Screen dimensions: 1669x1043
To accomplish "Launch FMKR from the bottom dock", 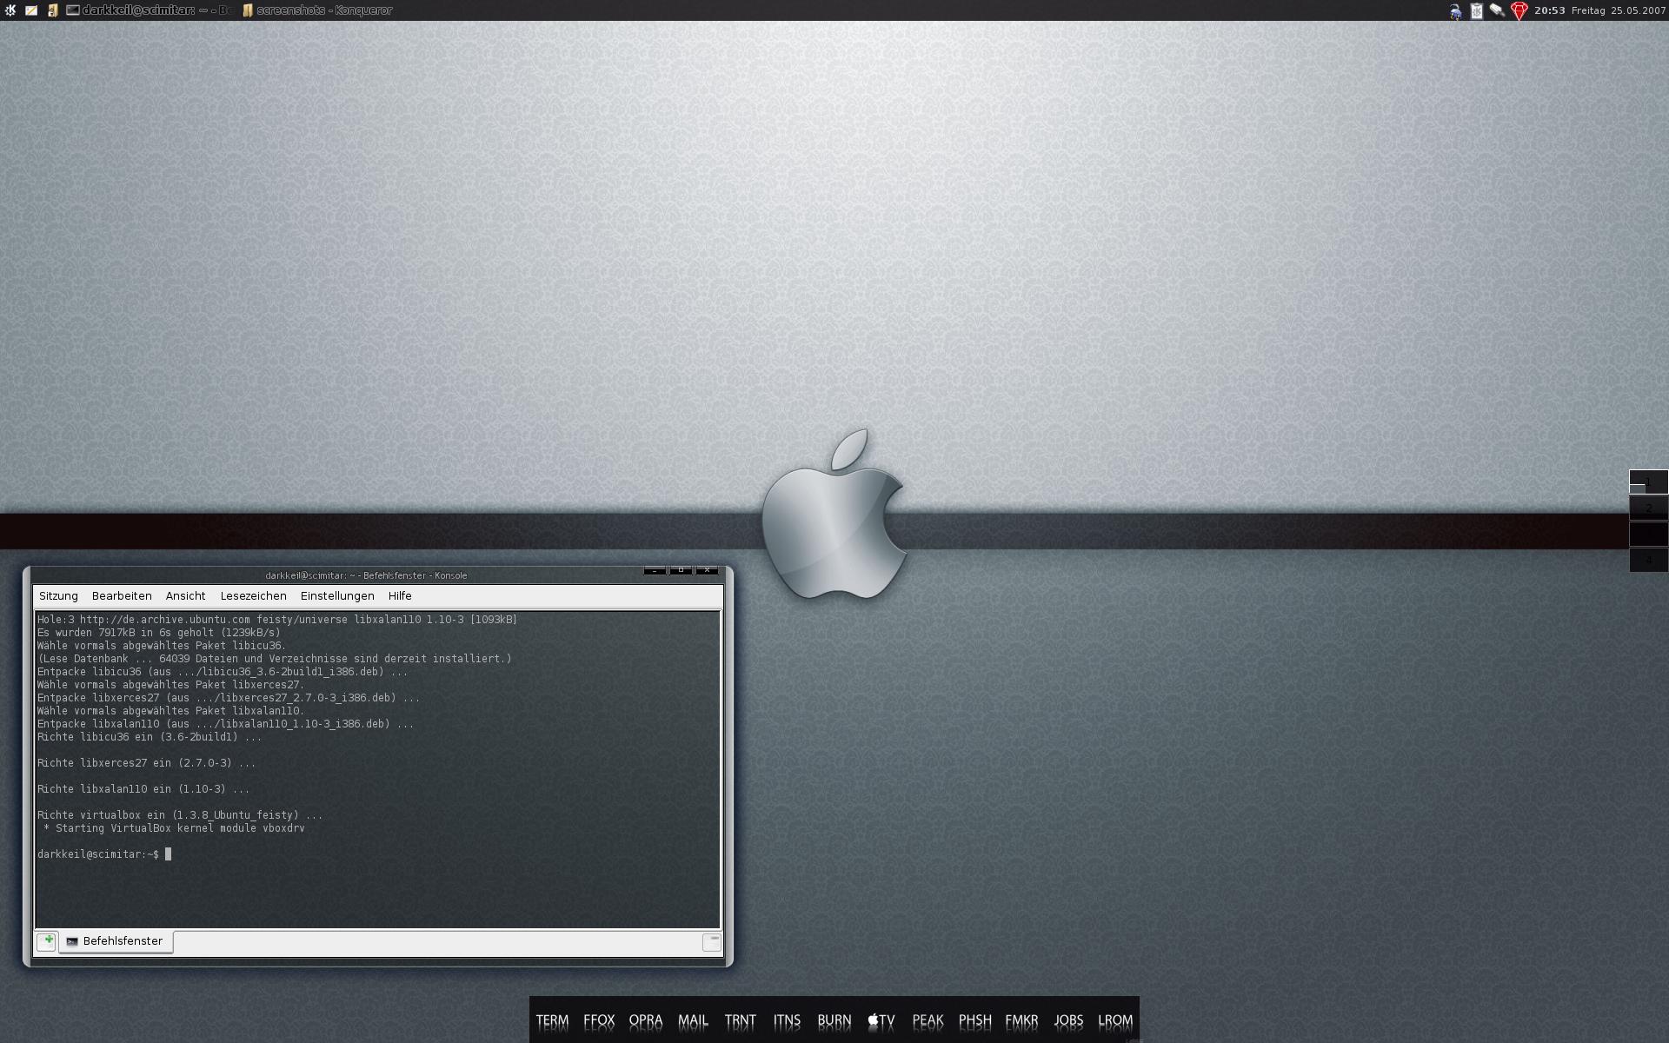I will [1021, 1020].
